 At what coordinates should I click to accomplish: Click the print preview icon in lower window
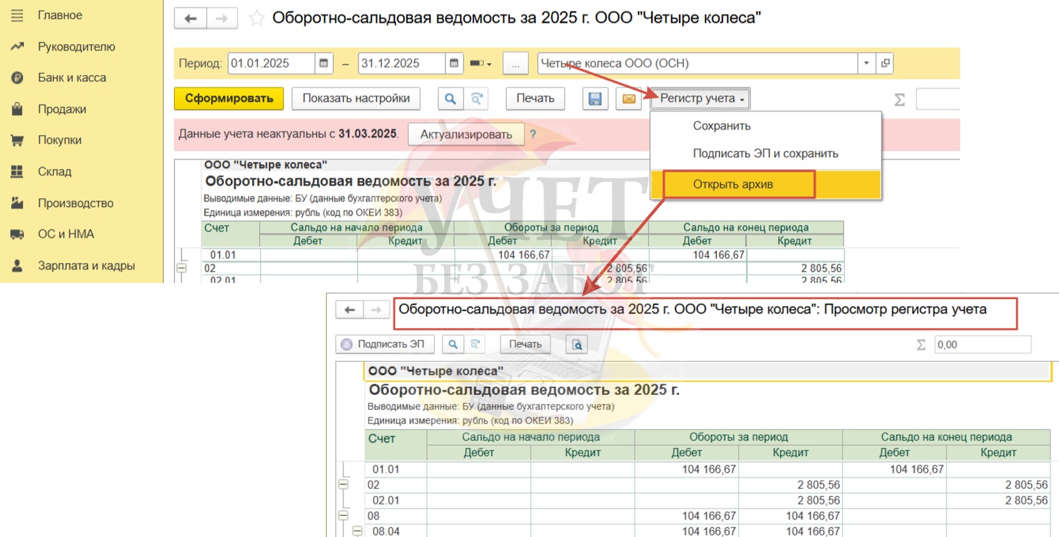(577, 345)
